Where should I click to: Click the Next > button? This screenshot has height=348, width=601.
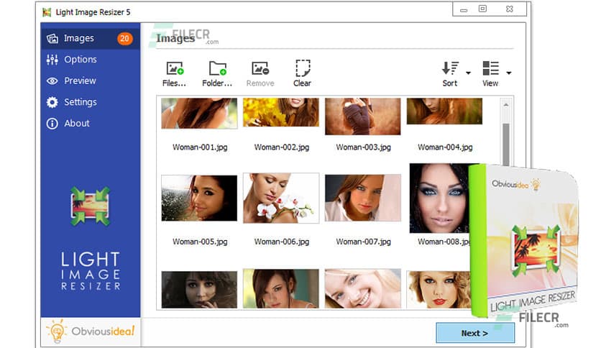[475, 333]
